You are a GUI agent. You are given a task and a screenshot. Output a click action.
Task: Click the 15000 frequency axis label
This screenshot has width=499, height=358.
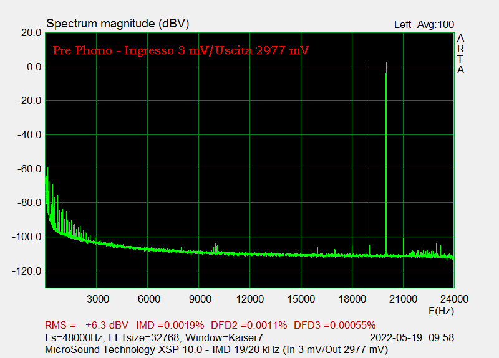(301, 299)
